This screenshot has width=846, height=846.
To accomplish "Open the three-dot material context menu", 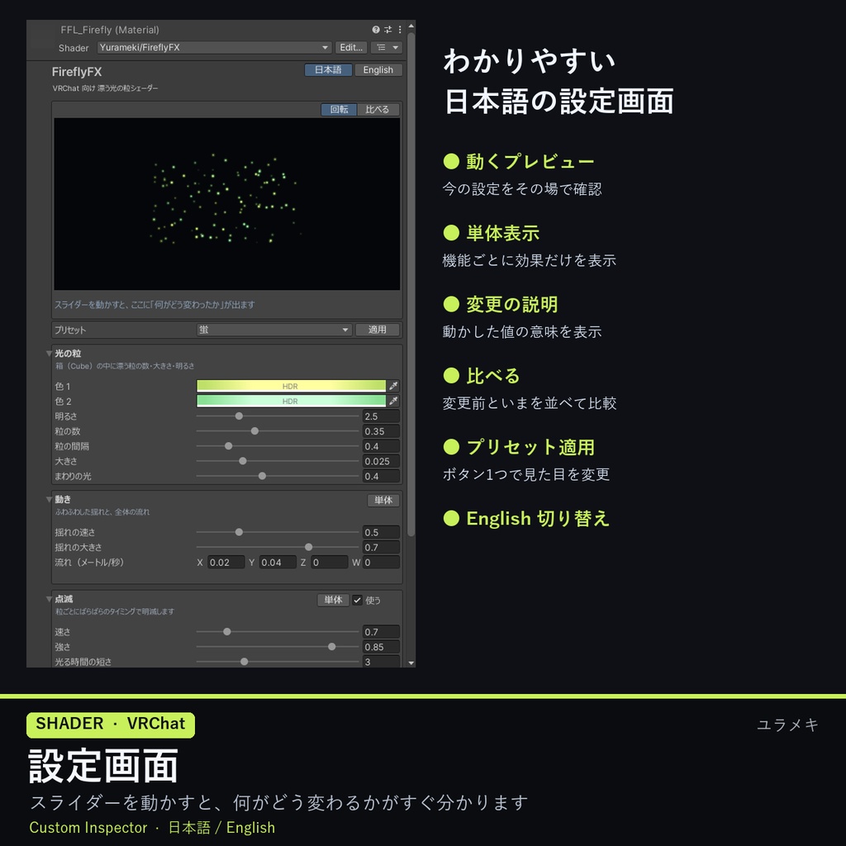I will click(400, 30).
